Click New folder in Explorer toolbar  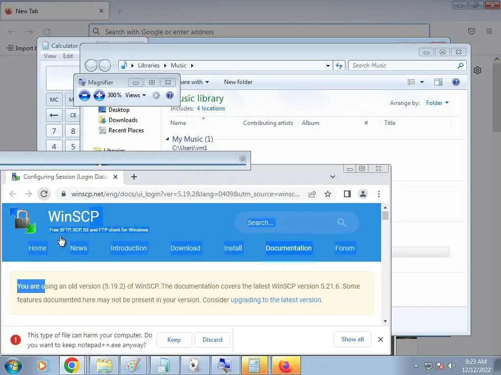(x=238, y=82)
